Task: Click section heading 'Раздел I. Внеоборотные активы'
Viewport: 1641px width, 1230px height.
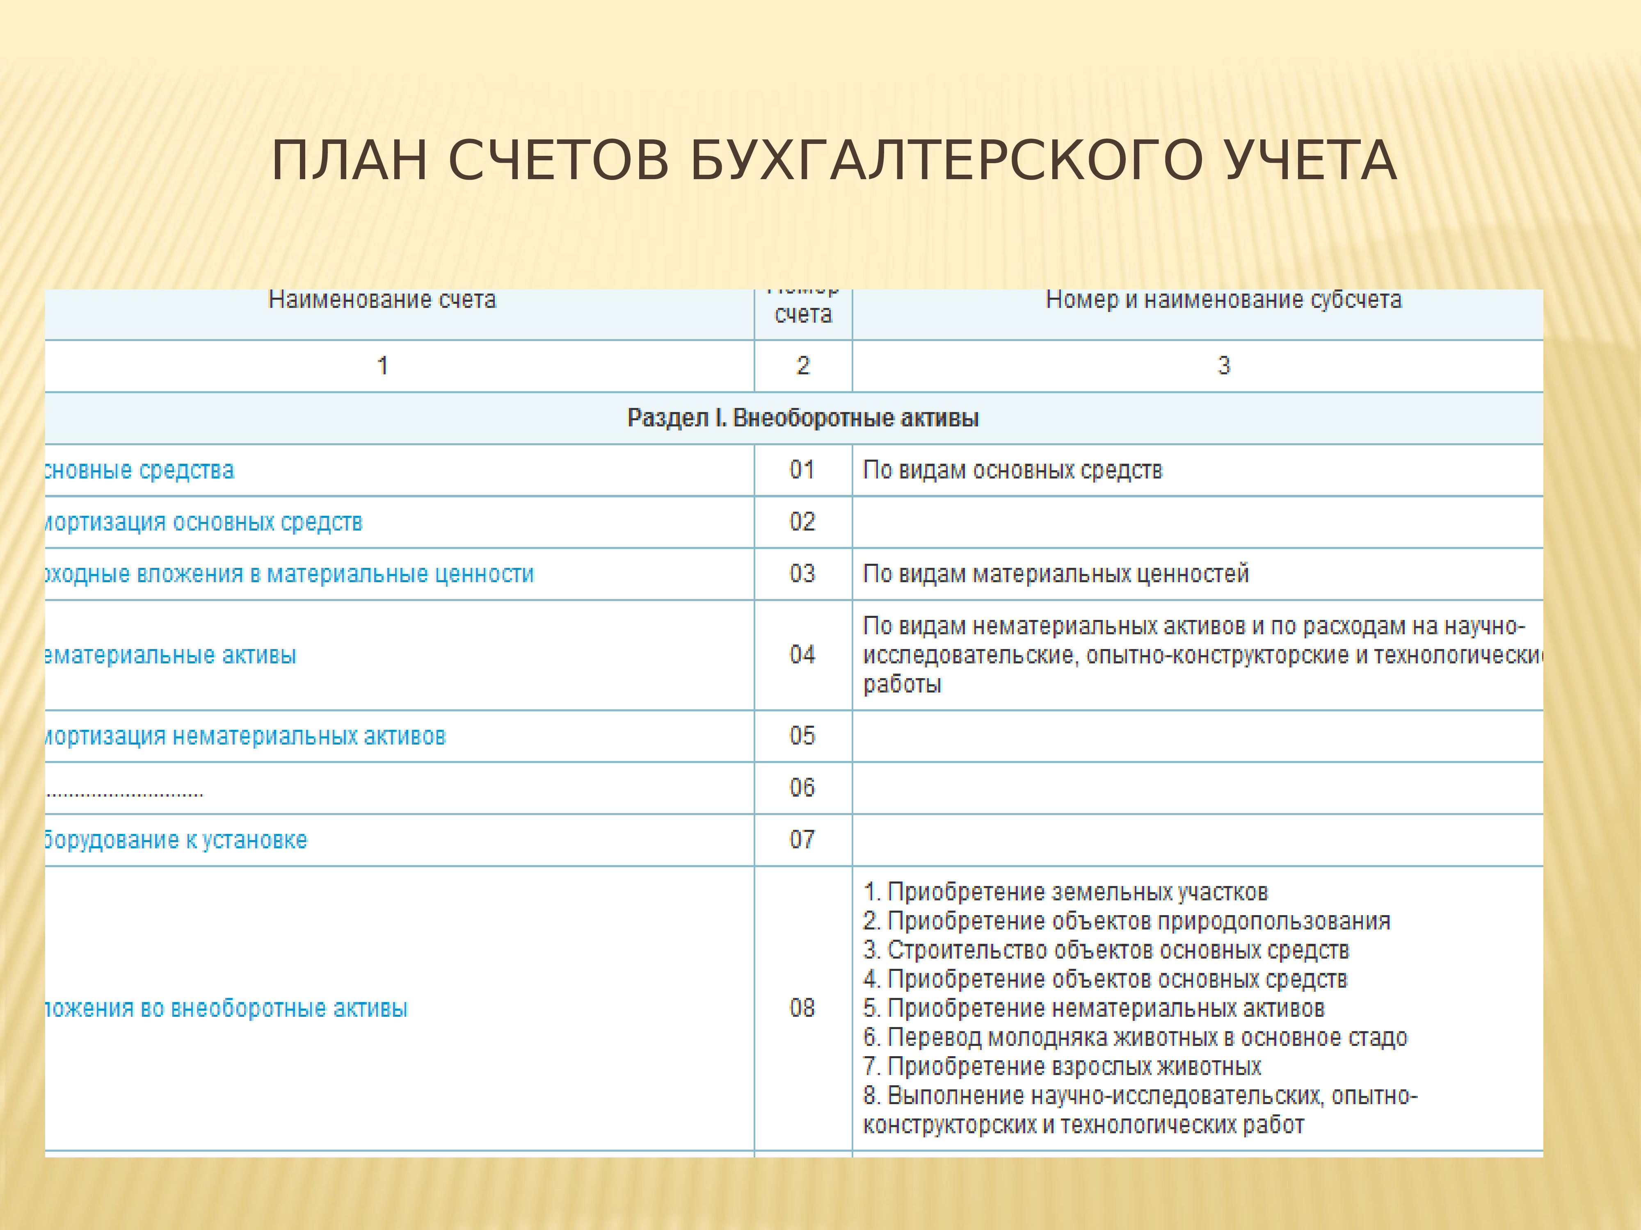Action: click(x=803, y=418)
